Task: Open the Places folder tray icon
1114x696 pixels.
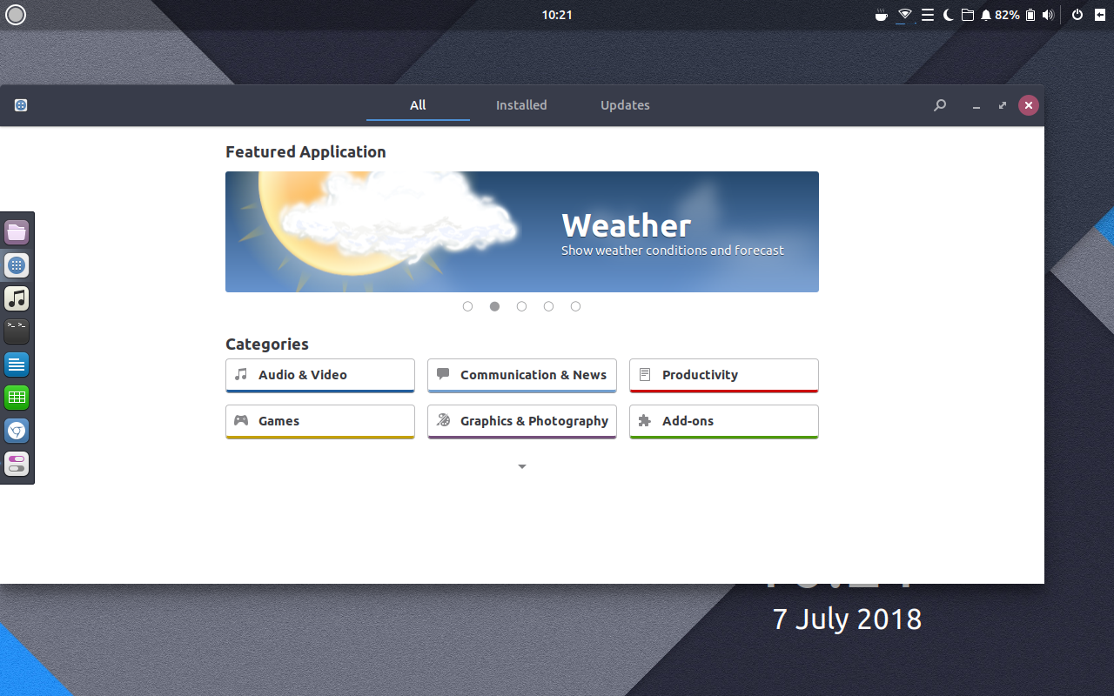Action: (x=967, y=15)
